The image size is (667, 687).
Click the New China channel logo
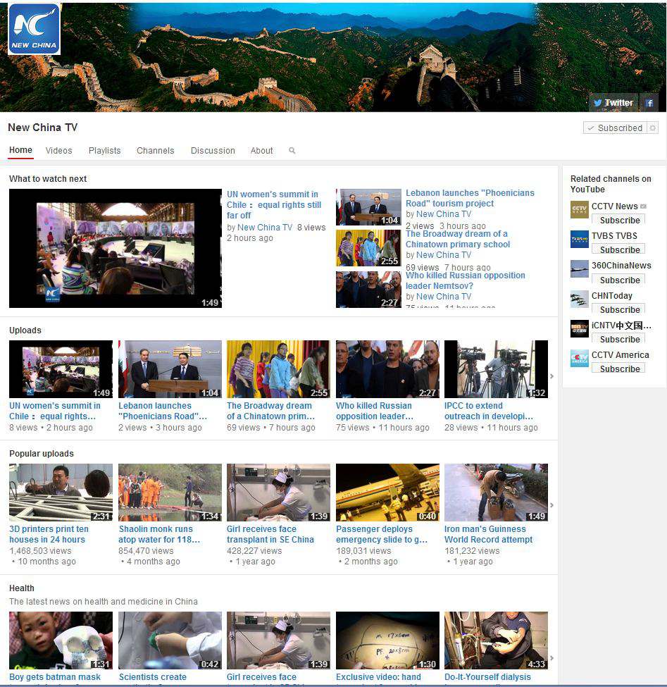34,29
